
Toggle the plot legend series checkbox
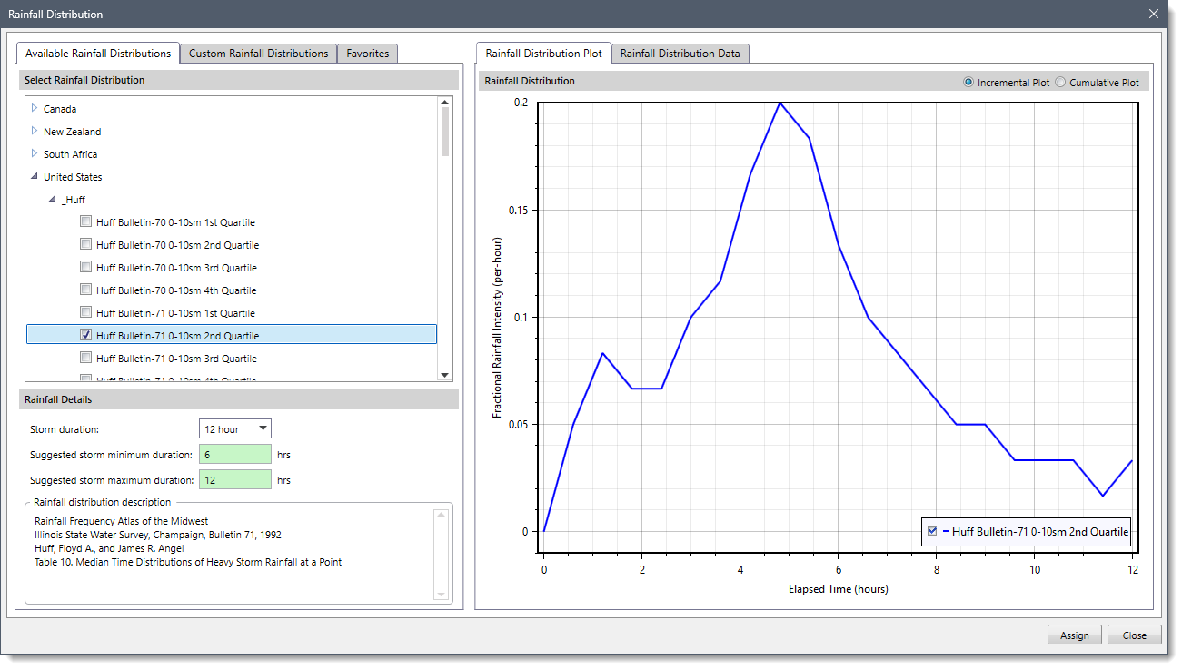[x=932, y=531]
